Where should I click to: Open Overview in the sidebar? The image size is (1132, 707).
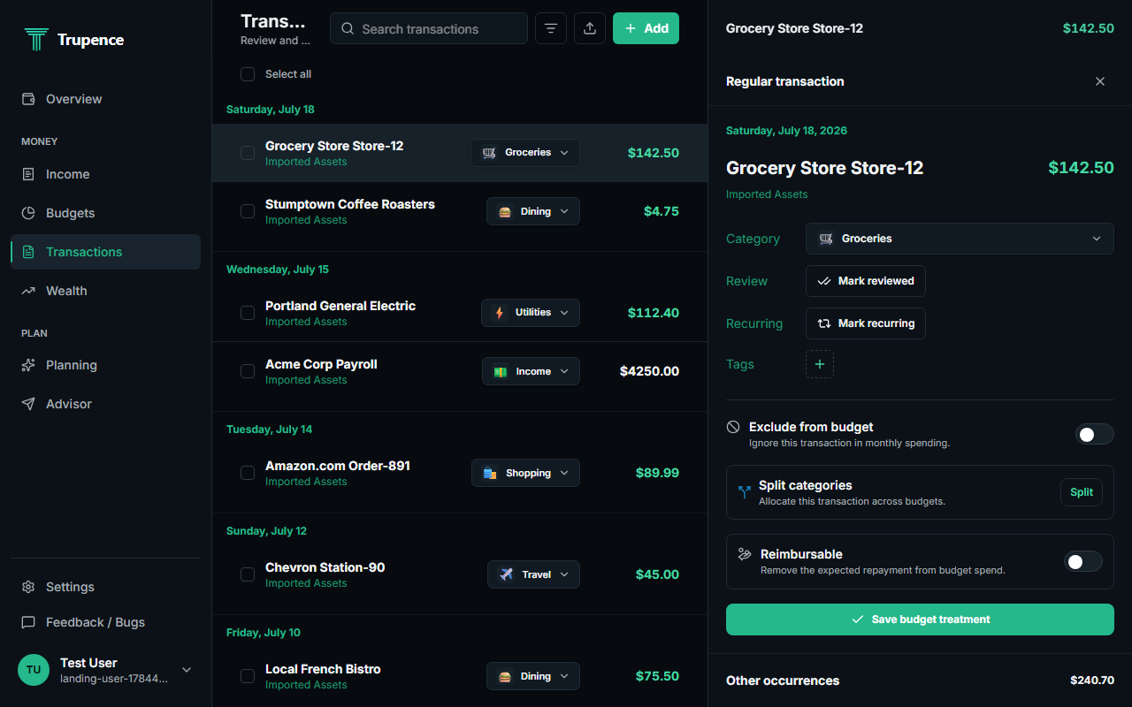pyautogui.click(x=105, y=99)
